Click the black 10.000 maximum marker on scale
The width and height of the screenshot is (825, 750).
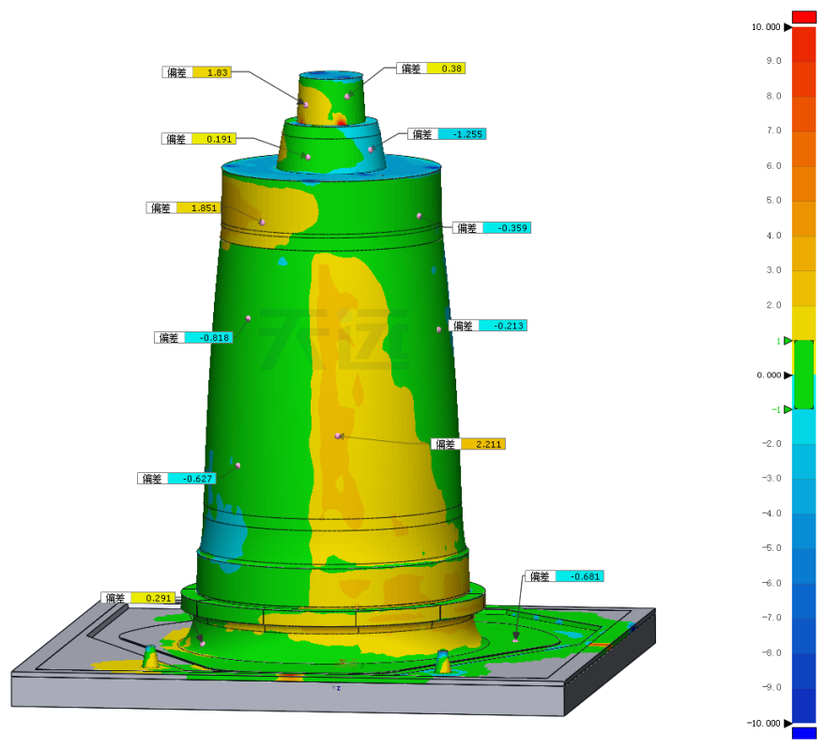click(x=788, y=27)
